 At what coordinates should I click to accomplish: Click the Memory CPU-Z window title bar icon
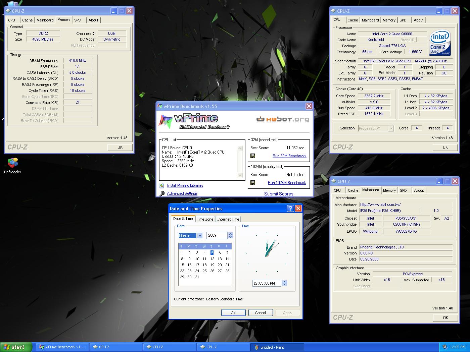point(8,11)
